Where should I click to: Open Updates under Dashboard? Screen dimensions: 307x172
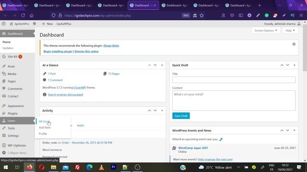8,48
